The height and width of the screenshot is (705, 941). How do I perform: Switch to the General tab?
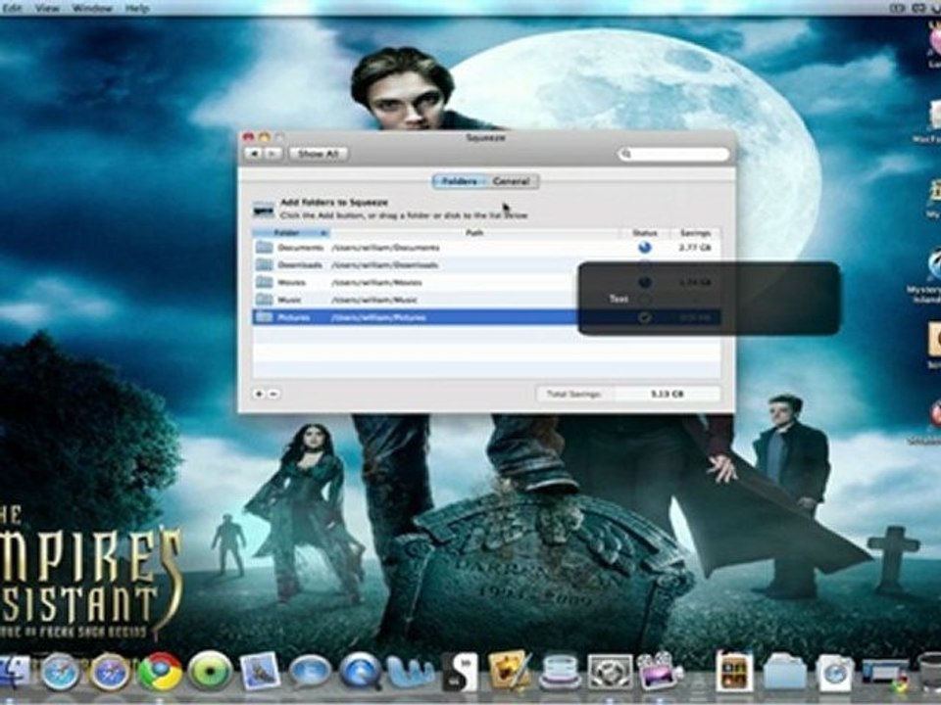point(512,181)
